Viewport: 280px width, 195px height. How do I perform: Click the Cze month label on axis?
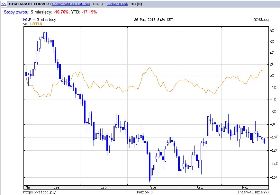56,187
